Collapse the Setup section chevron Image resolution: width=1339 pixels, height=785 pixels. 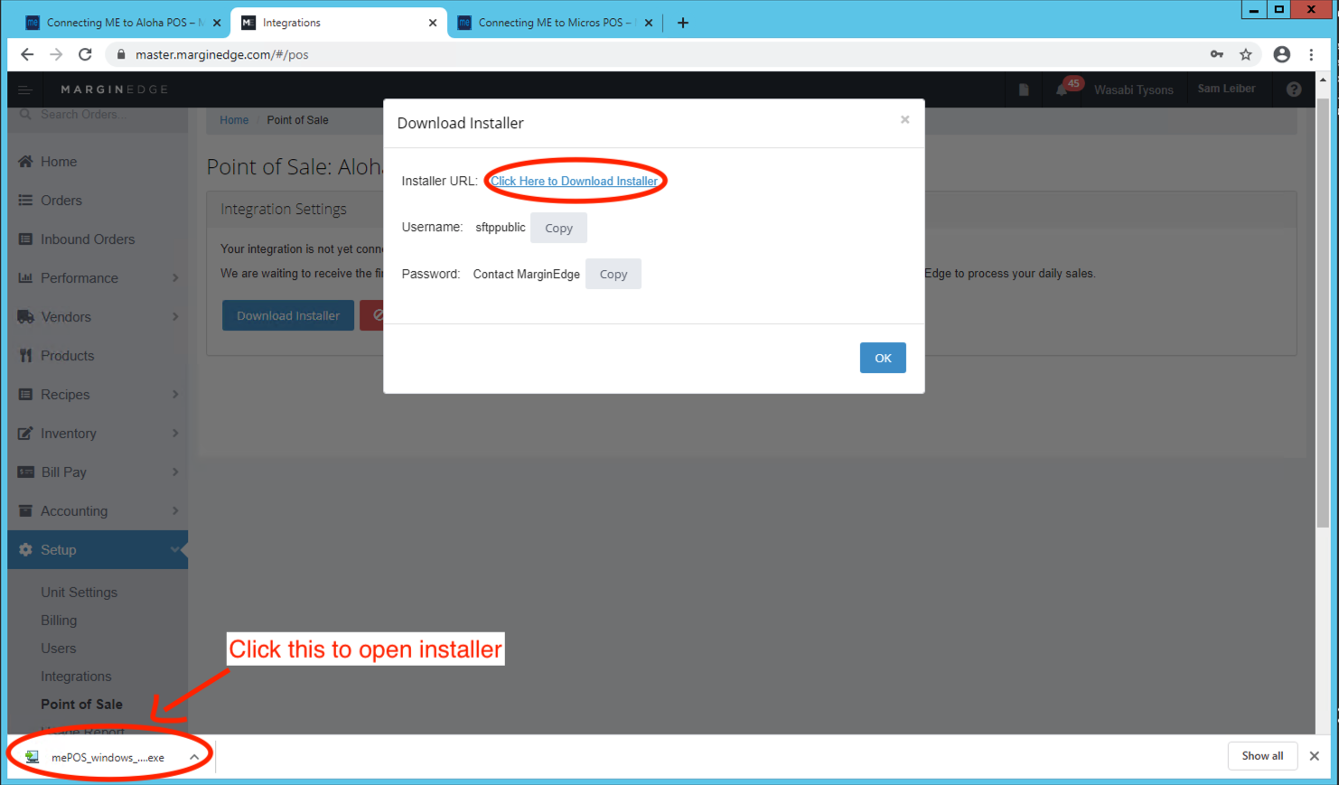[175, 550]
